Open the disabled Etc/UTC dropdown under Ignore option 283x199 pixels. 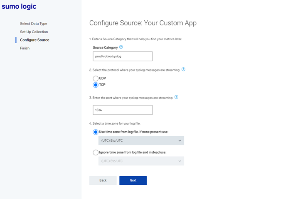pyautogui.click(x=141, y=161)
